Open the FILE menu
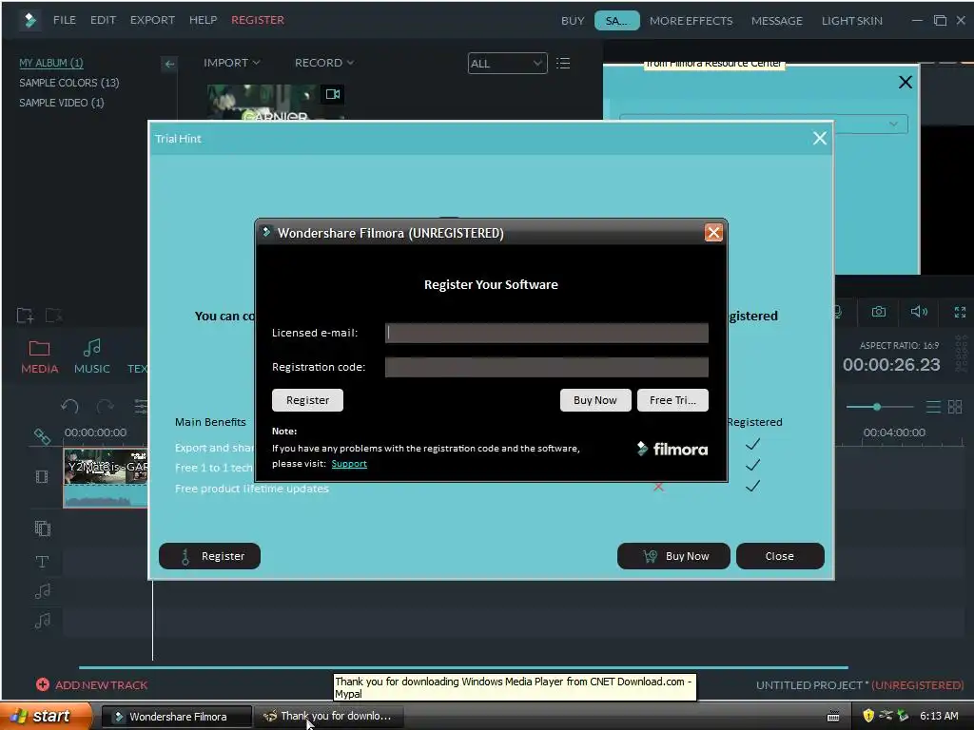 tap(65, 20)
